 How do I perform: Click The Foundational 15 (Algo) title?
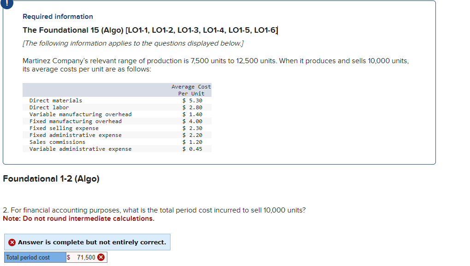point(150,30)
